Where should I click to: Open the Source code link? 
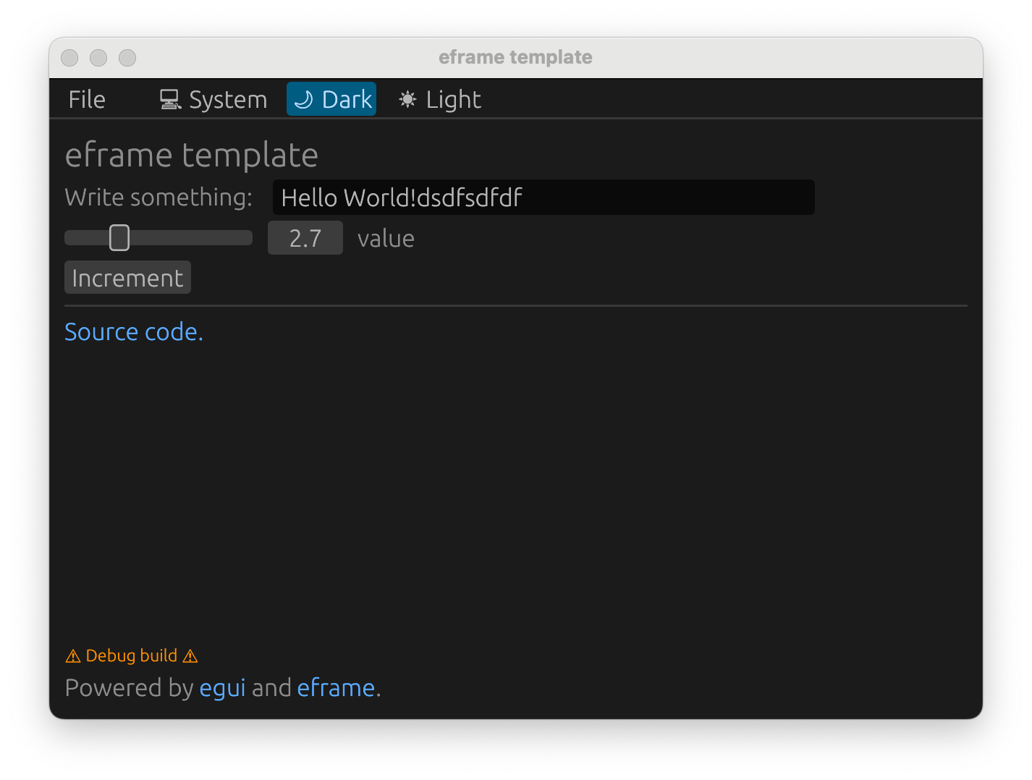pos(134,332)
